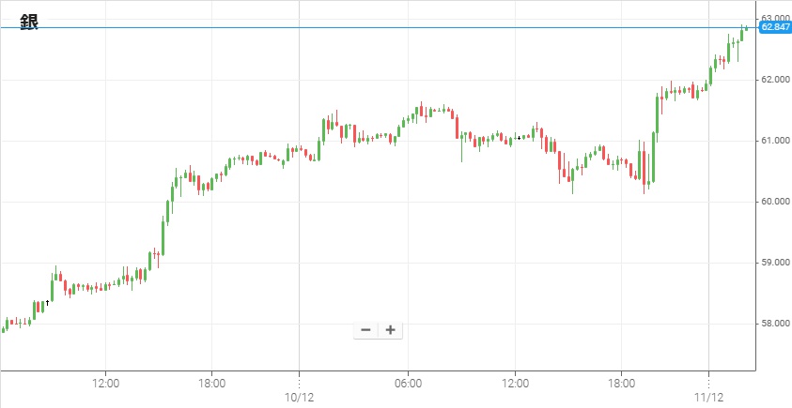This screenshot has height=408, width=792.
Task: Click the 18:00 label just before 11/12
Action: 622,383
